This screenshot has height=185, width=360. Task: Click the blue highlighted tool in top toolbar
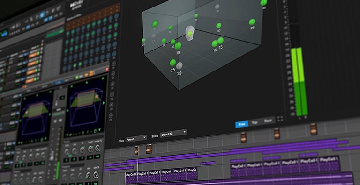coord(42,15)
